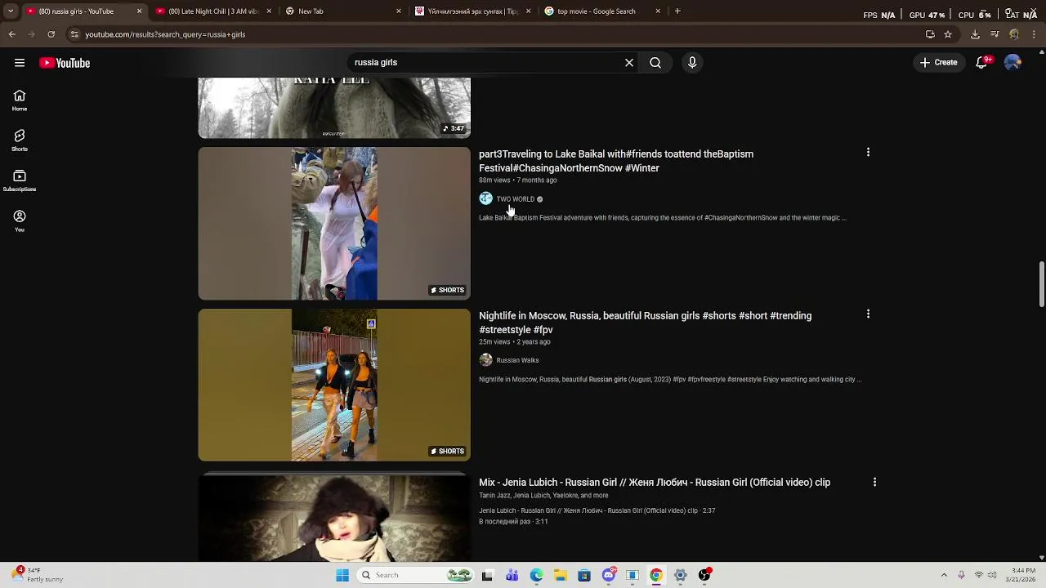Open Chrome three-dot menu

1034,34
